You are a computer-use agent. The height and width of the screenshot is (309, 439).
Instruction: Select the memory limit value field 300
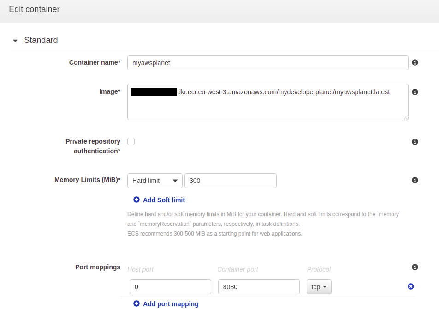[230, 181]
